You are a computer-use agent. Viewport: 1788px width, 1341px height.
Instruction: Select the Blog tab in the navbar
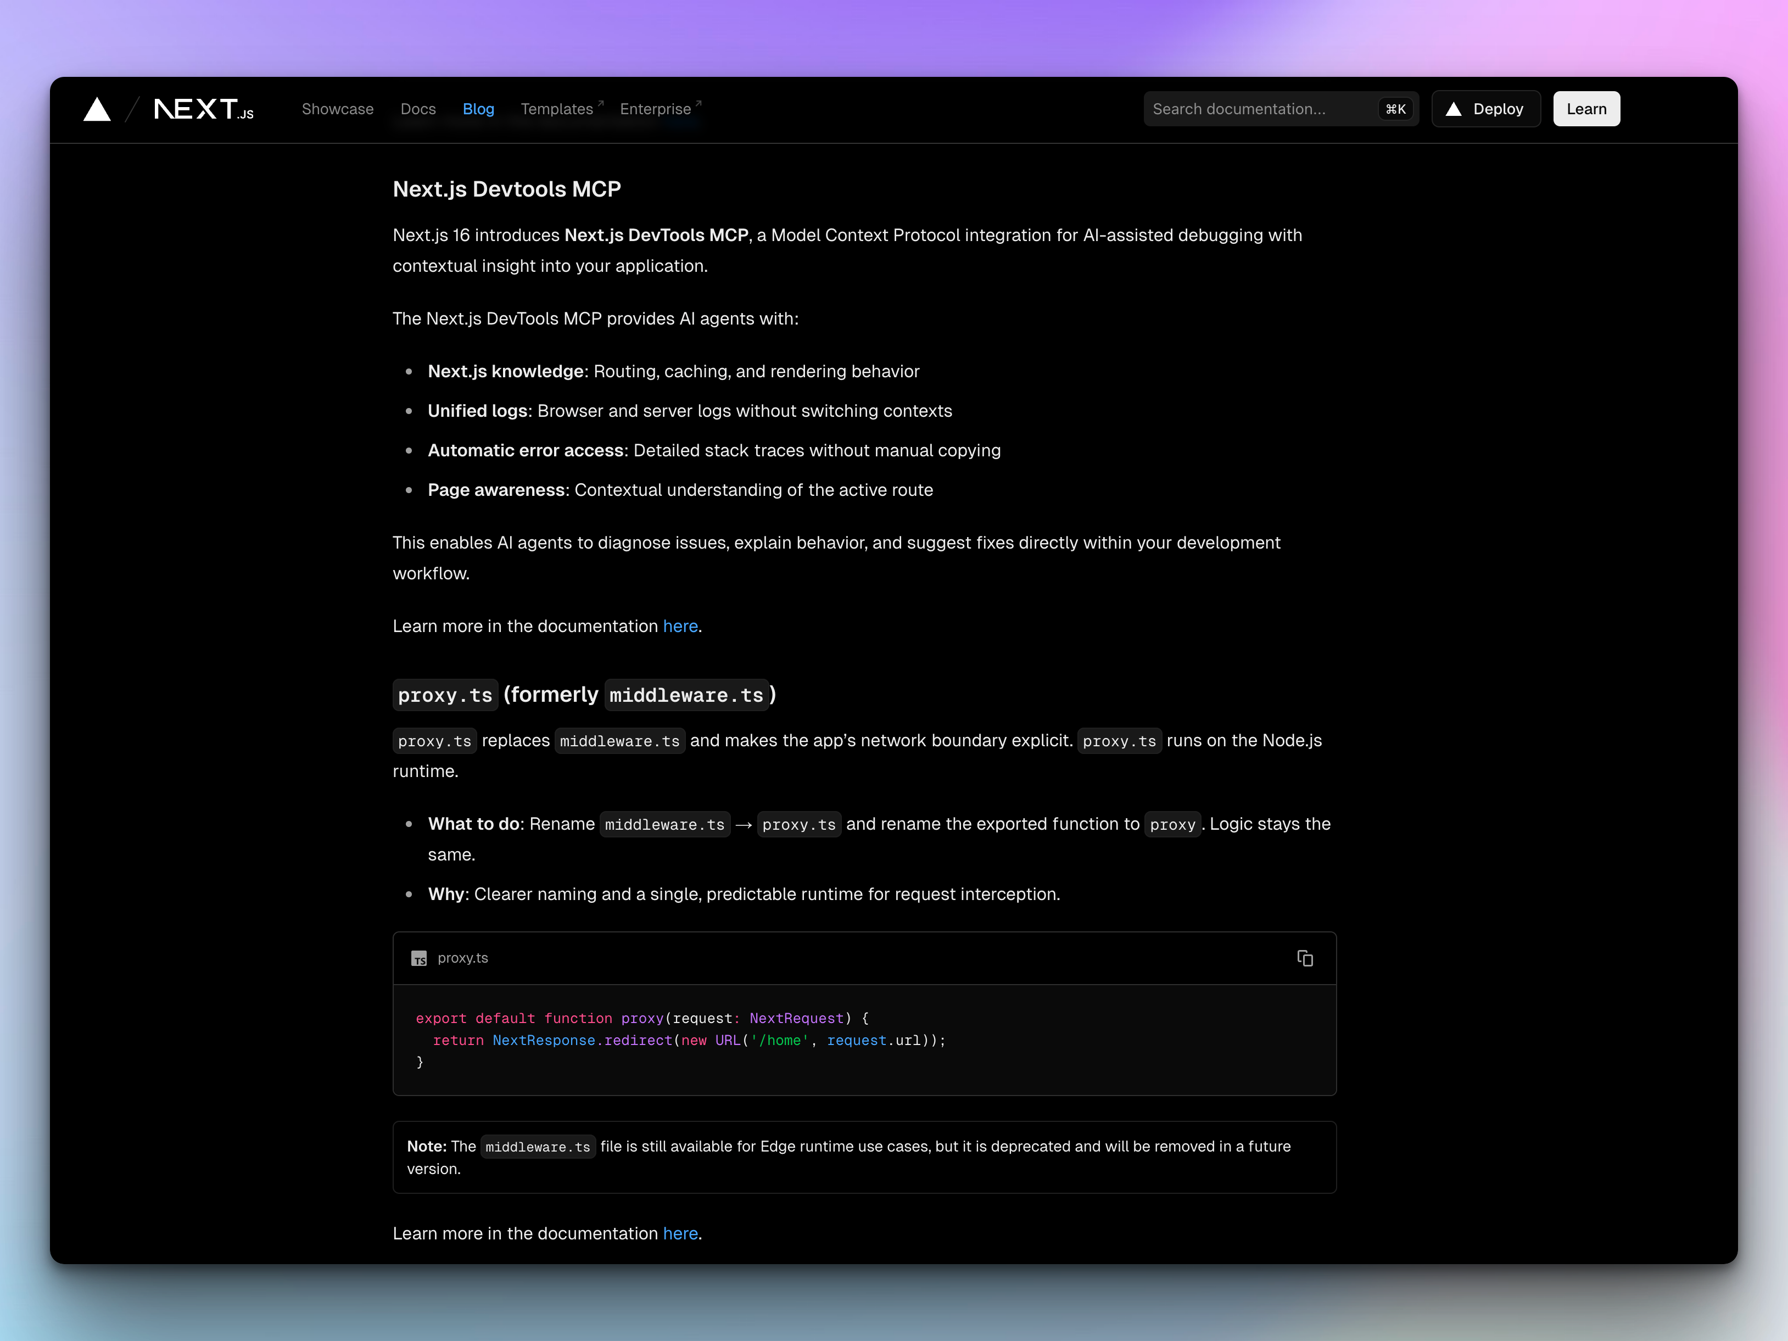478,108
